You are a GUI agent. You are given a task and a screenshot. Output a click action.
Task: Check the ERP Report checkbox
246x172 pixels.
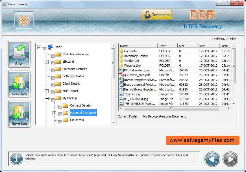(x=53, y=92)
